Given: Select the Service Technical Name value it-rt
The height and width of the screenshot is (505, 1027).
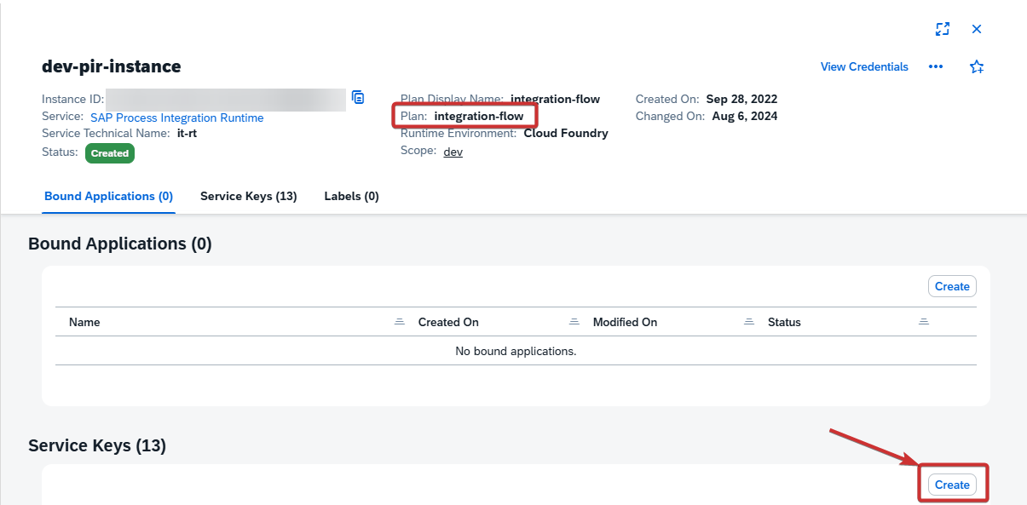Looking at the screenshot, I should [188, 133].
